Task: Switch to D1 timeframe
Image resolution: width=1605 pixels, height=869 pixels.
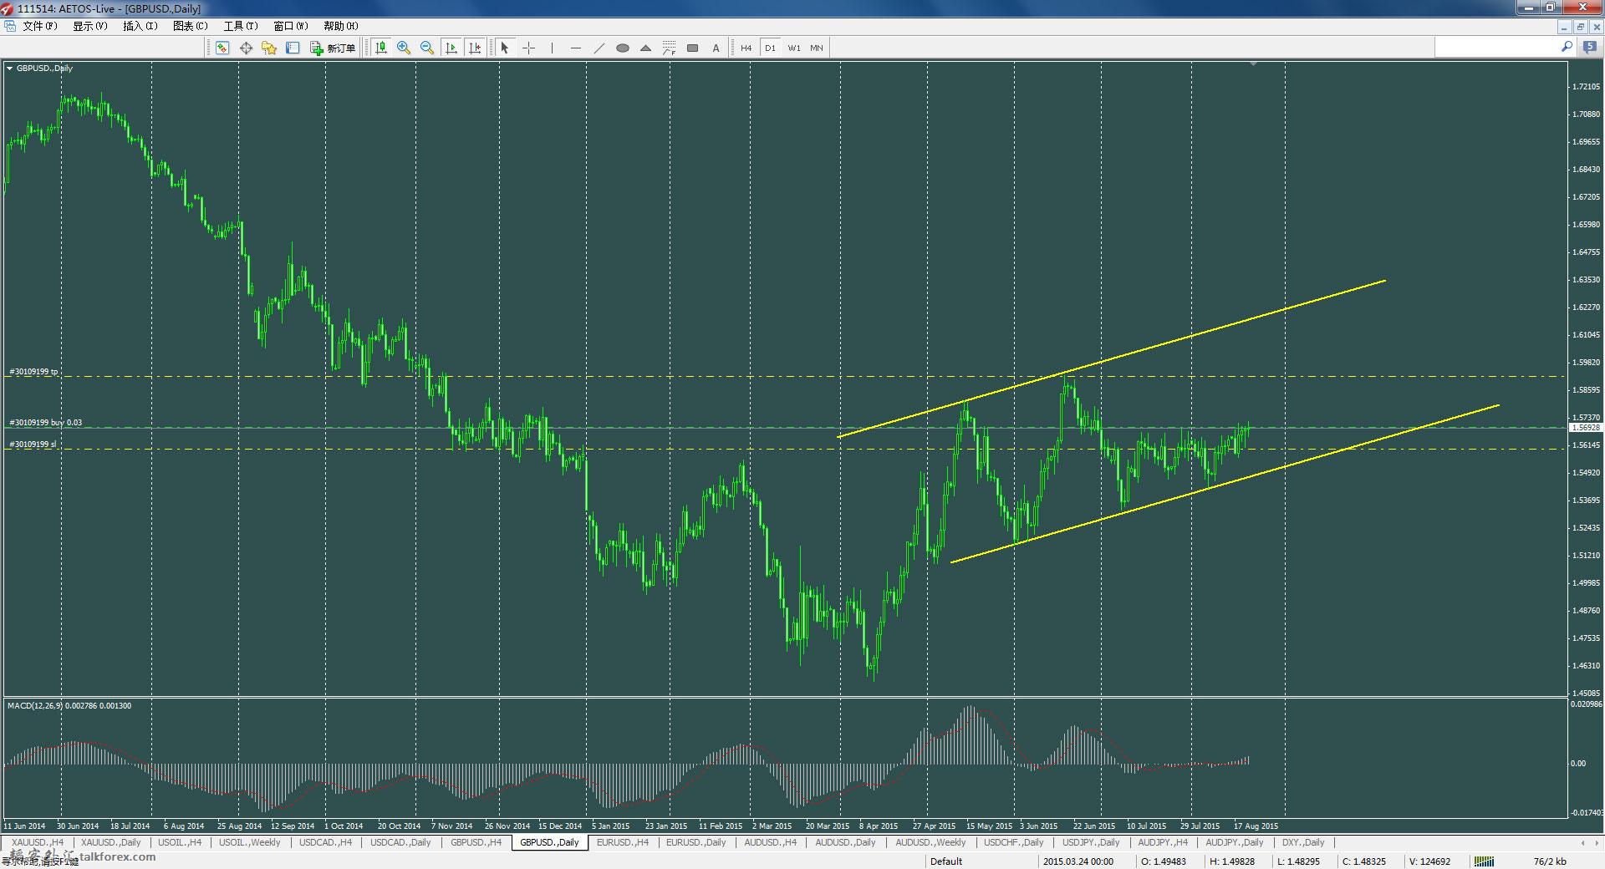Action: pyautogui.click(x=770, y=48)
